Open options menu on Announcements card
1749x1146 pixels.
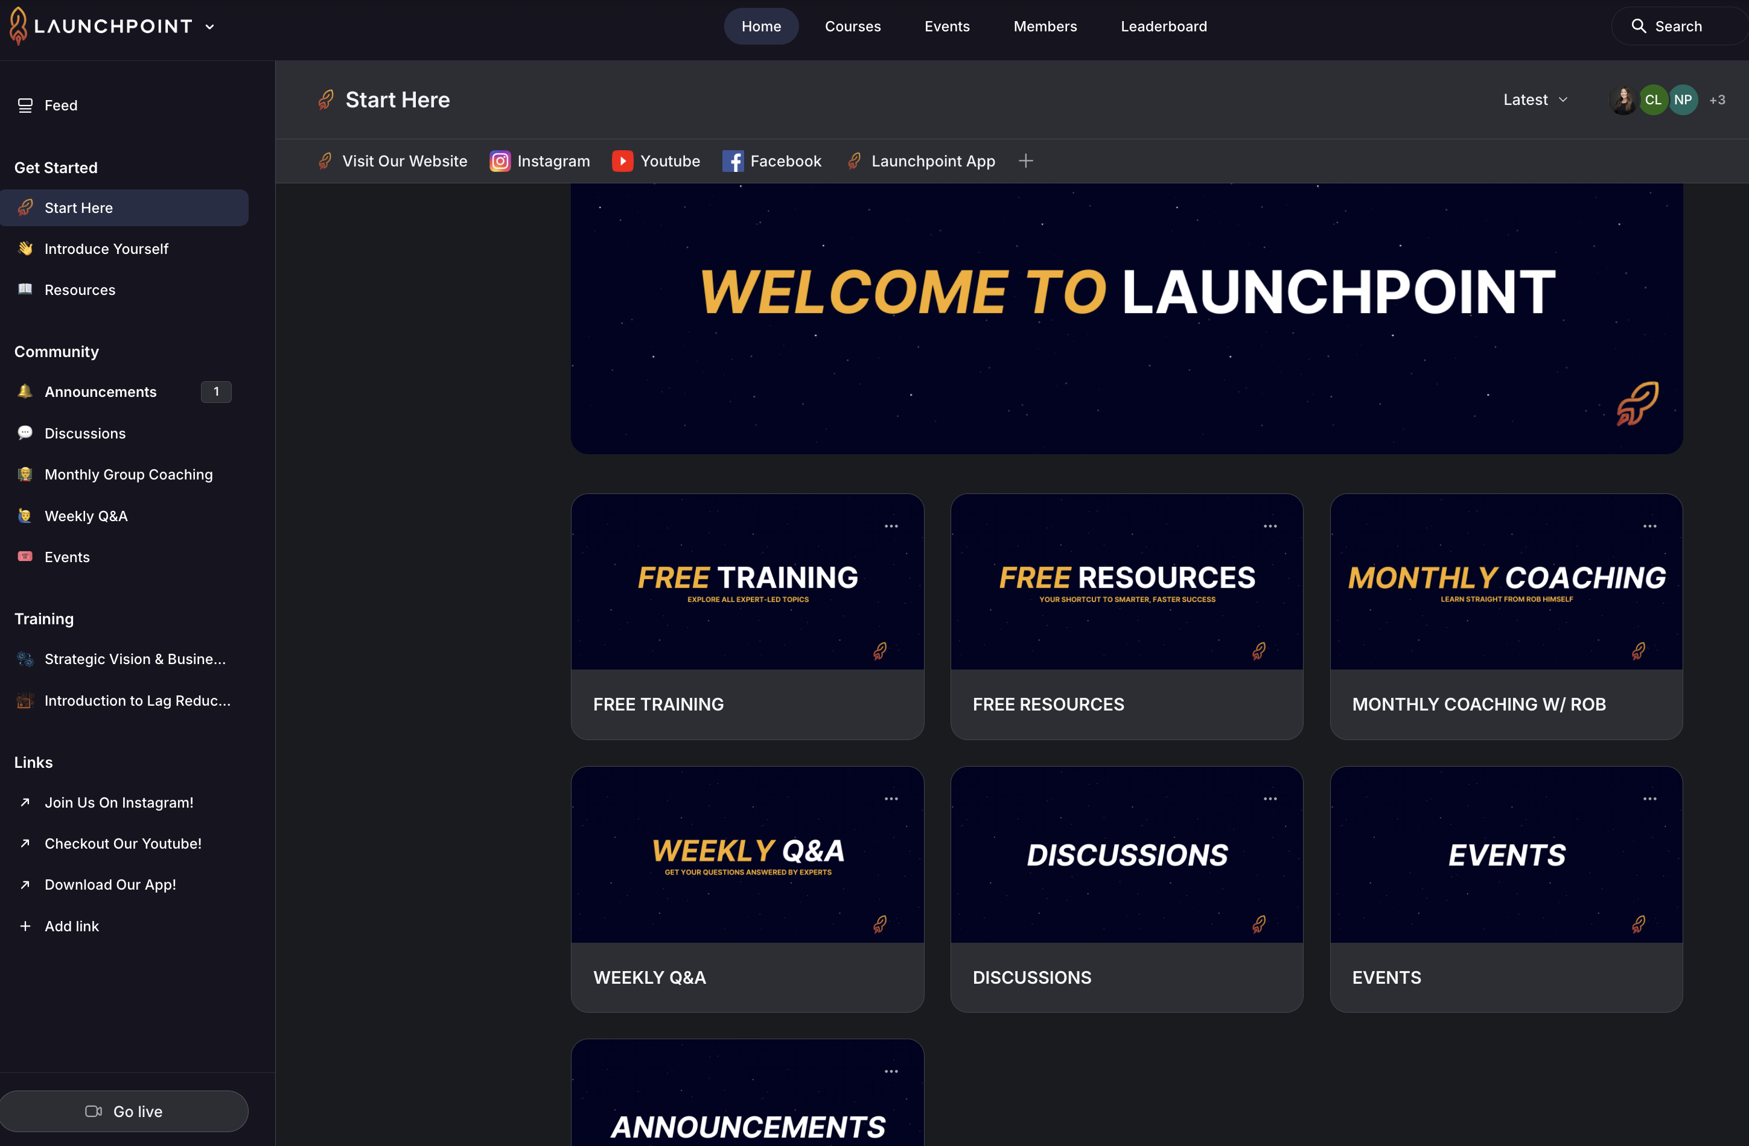point(891,1071)
